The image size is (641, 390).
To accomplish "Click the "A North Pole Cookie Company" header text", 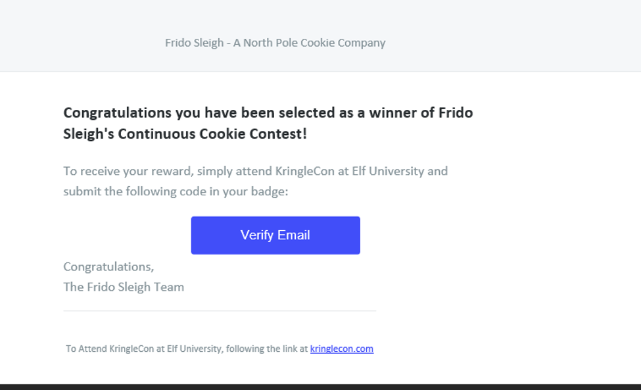I will (309, 43).
